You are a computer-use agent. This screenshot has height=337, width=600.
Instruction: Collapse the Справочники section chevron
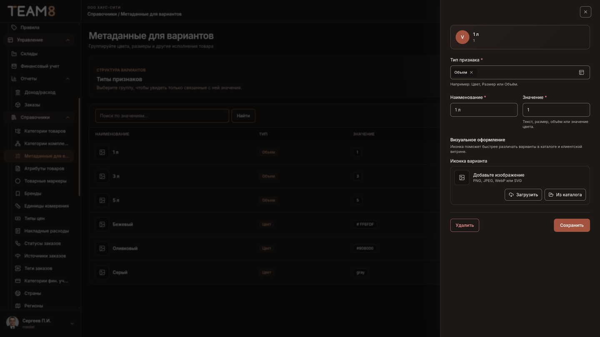point(68,117)
